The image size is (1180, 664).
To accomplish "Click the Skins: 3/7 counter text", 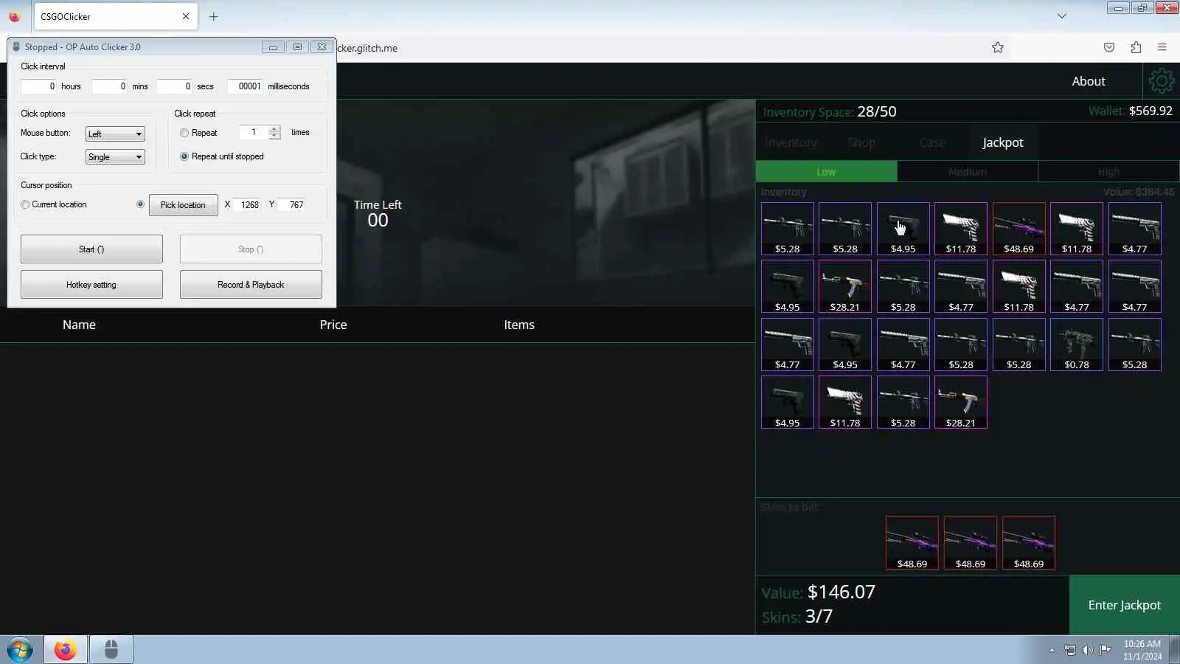I will [797, 616].
